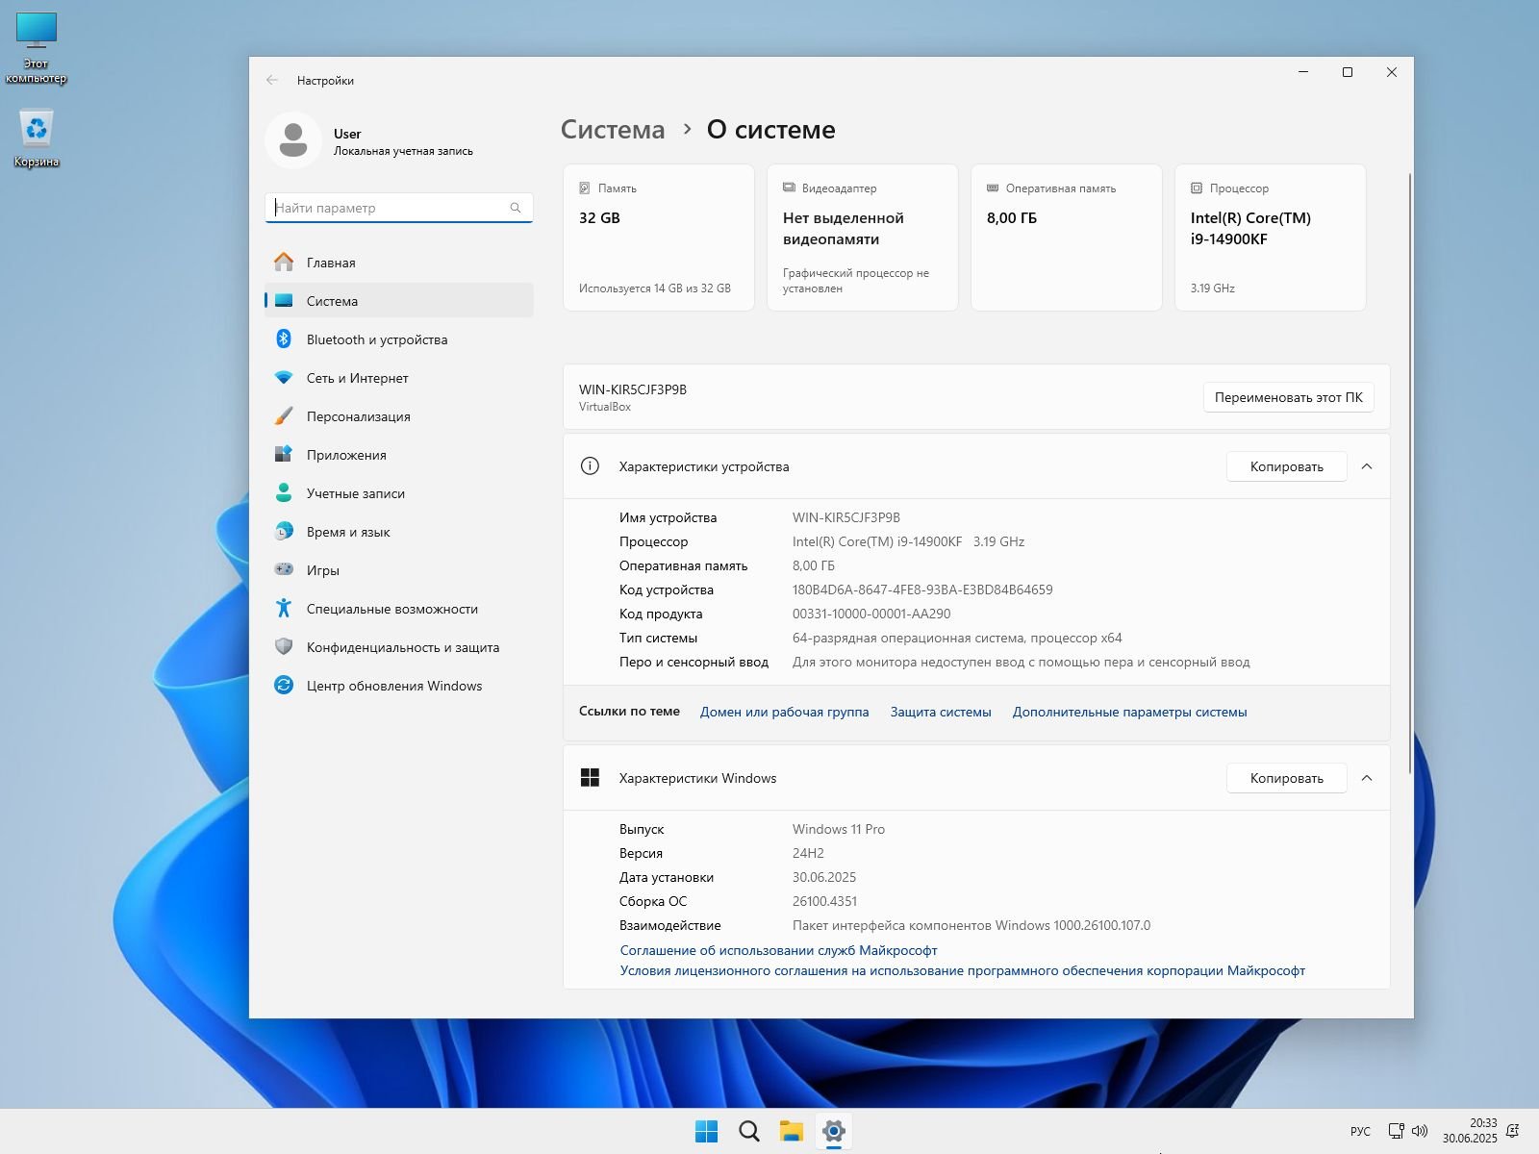Screen dimensions: 1539x1154
Task: Copy device specifications with Копировать
Action: pos(1286,466)
